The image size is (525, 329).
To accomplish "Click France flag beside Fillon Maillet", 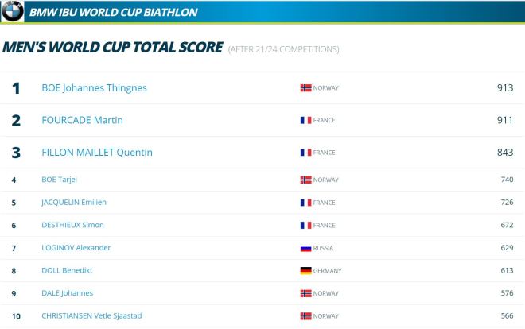I will point(305,153).
